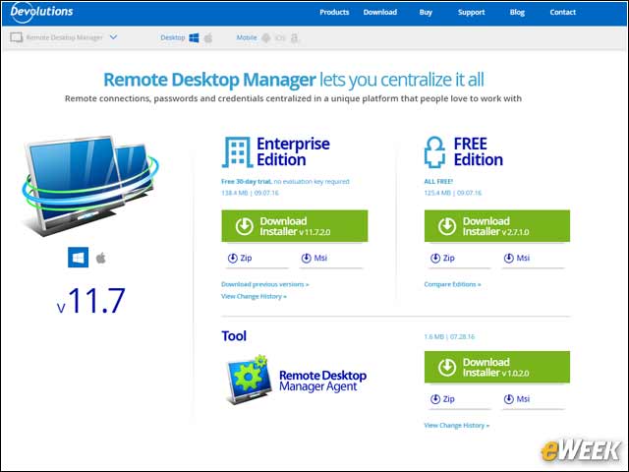Choose the Android mobile icon in subnav
Viewport: 629px width, 472px height.
pyautogui.click(x=266, y=38)
